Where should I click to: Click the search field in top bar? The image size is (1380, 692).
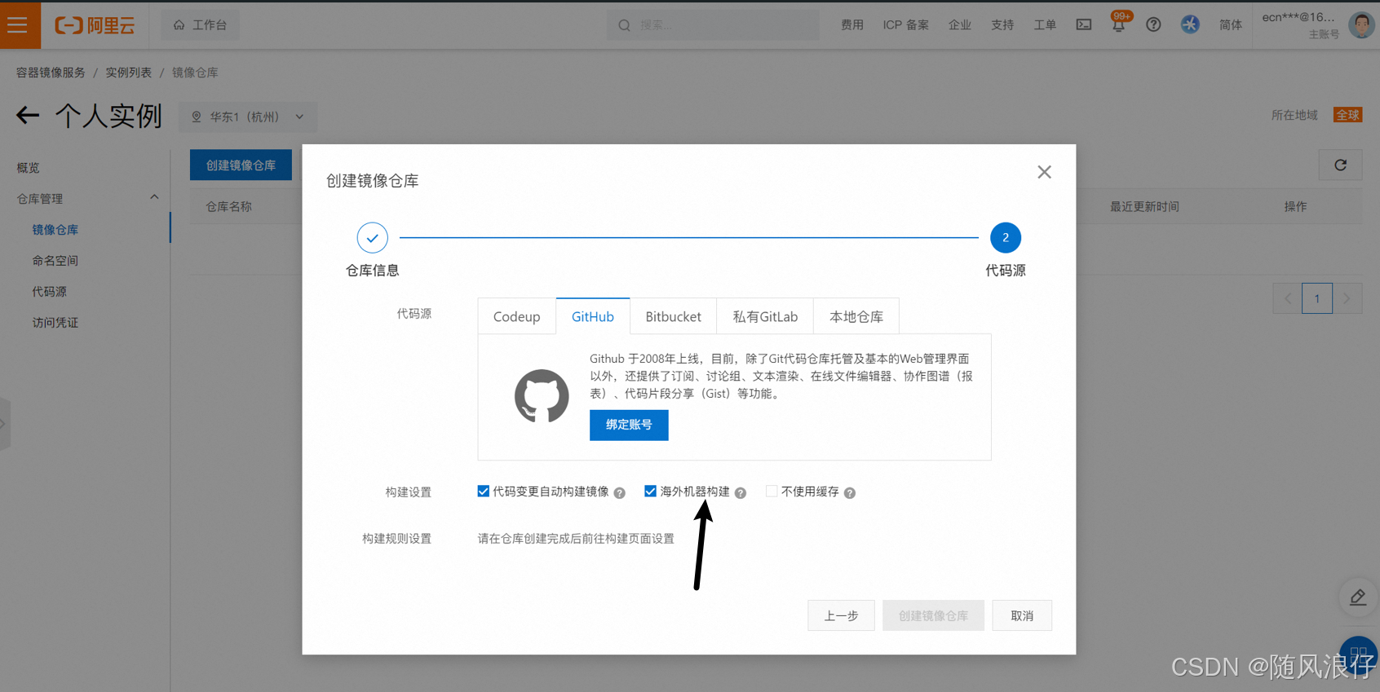pyautogui.click(x=713, y=25)
